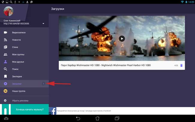Click the Мои друзья person icon
Image resolution: width=195 pixels, height=122 pixels.
(5, 62)
